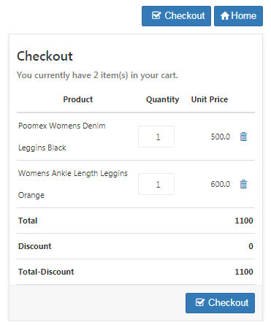Click the Unit Price column header
Viewport: 271px width, 325px height.
[x=210, y=99]
